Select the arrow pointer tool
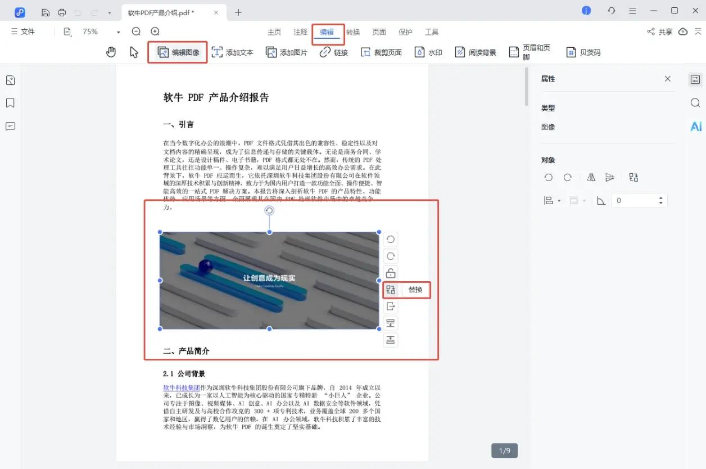Image resolution: width=706 pixels, height=469 pixels. tap(134, 52)
